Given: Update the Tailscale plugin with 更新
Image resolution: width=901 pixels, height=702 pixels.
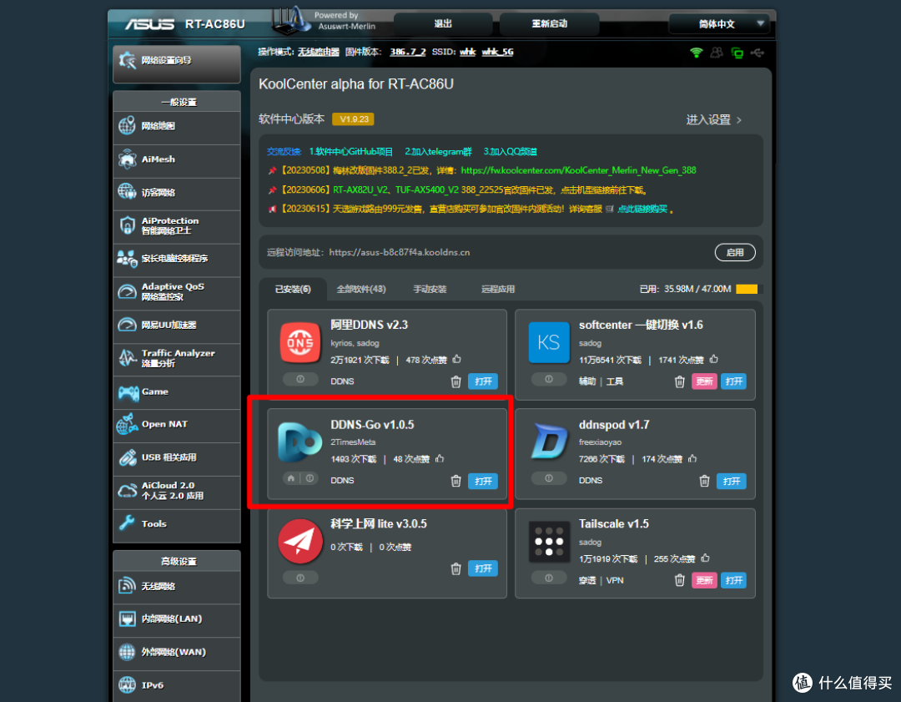Looking at the screenshot, I should (x=704, y=581).
